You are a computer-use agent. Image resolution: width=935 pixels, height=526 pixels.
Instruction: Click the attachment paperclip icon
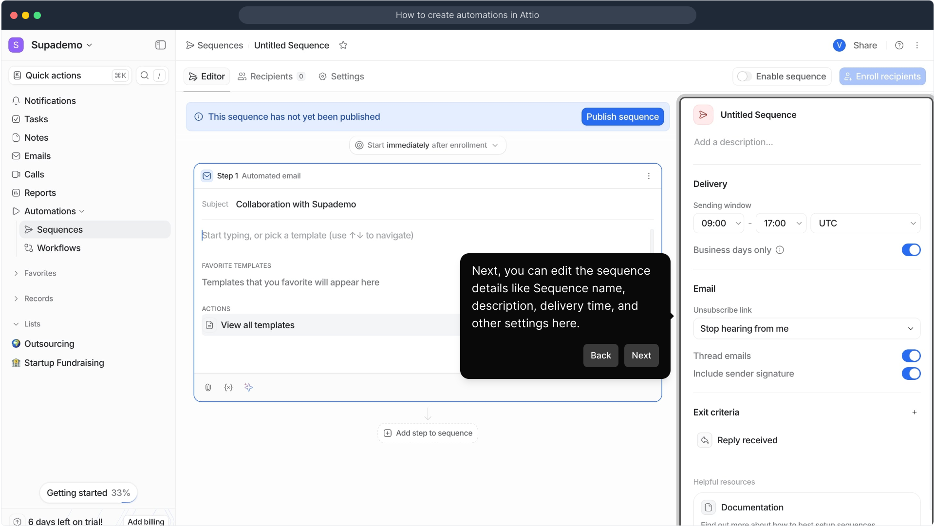coord(208,387)
